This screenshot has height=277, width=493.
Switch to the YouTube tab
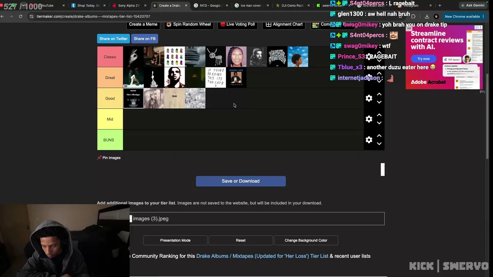(x=47, y=6)
